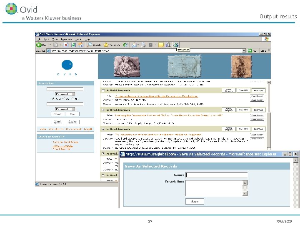Click page icon beside address URL
Image resolution: width=300 pixels, height=225 pixels.
pyautogui.click(x=49, y=51)
